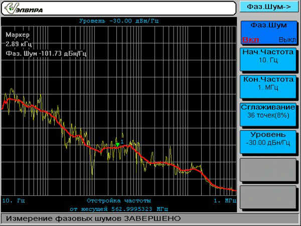Select the Нач.Частота 10 Гц softkey
Screen dimensions: 301x226
268,59
